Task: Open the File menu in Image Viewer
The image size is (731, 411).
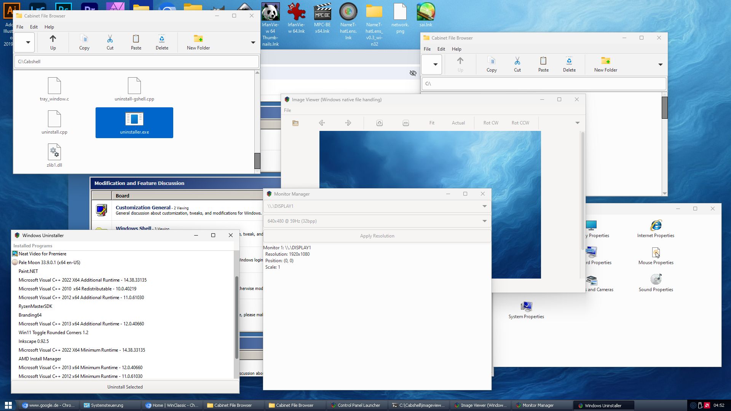Action: (287, 110)
